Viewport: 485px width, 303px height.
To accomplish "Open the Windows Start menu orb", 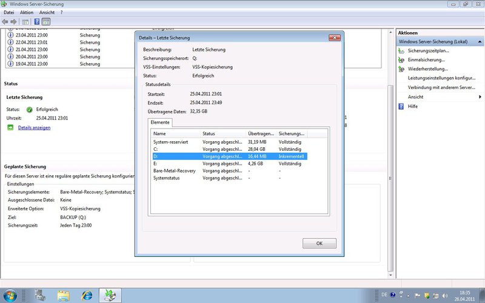I will [10, 296].
